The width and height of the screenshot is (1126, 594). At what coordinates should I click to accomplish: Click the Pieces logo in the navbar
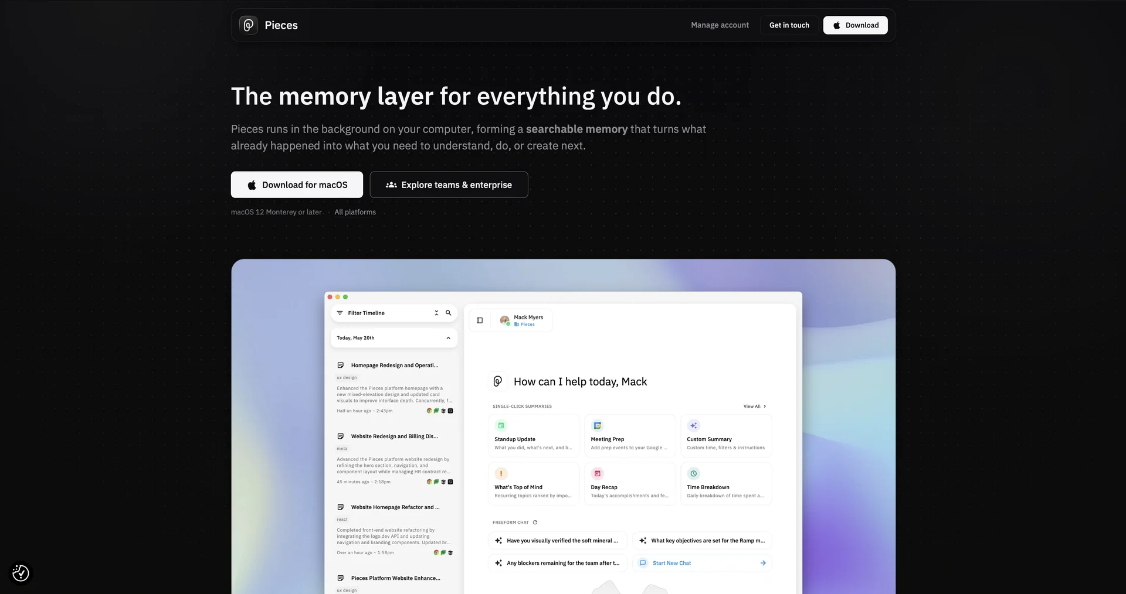[x=249, y=25]
